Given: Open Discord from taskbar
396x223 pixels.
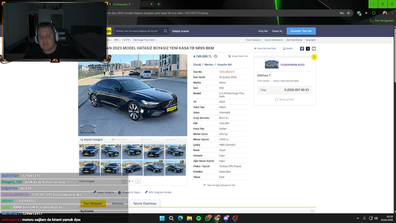Looking at the screenshot, I should [x=226, y=218].
